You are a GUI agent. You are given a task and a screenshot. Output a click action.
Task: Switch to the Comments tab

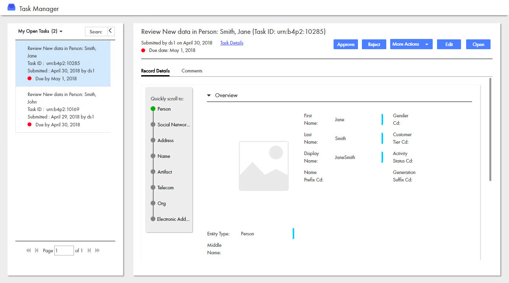[192, 71]
